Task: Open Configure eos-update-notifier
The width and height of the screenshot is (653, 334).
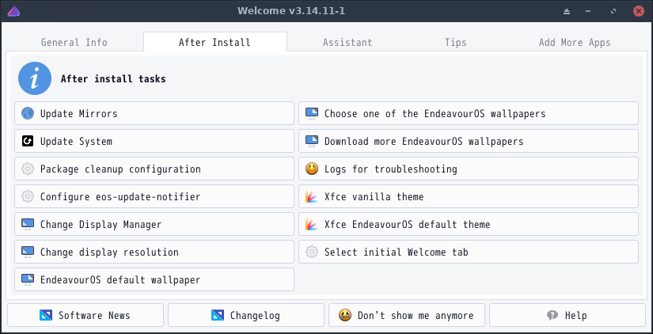Action: (x=154, y=196)
